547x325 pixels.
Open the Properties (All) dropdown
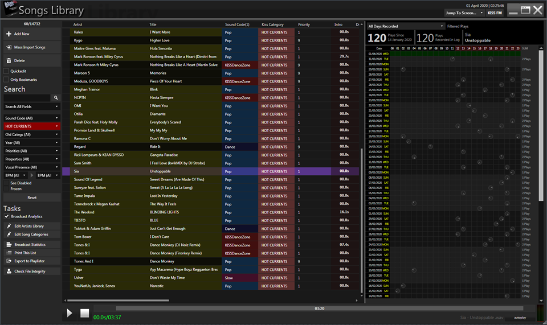32,159
